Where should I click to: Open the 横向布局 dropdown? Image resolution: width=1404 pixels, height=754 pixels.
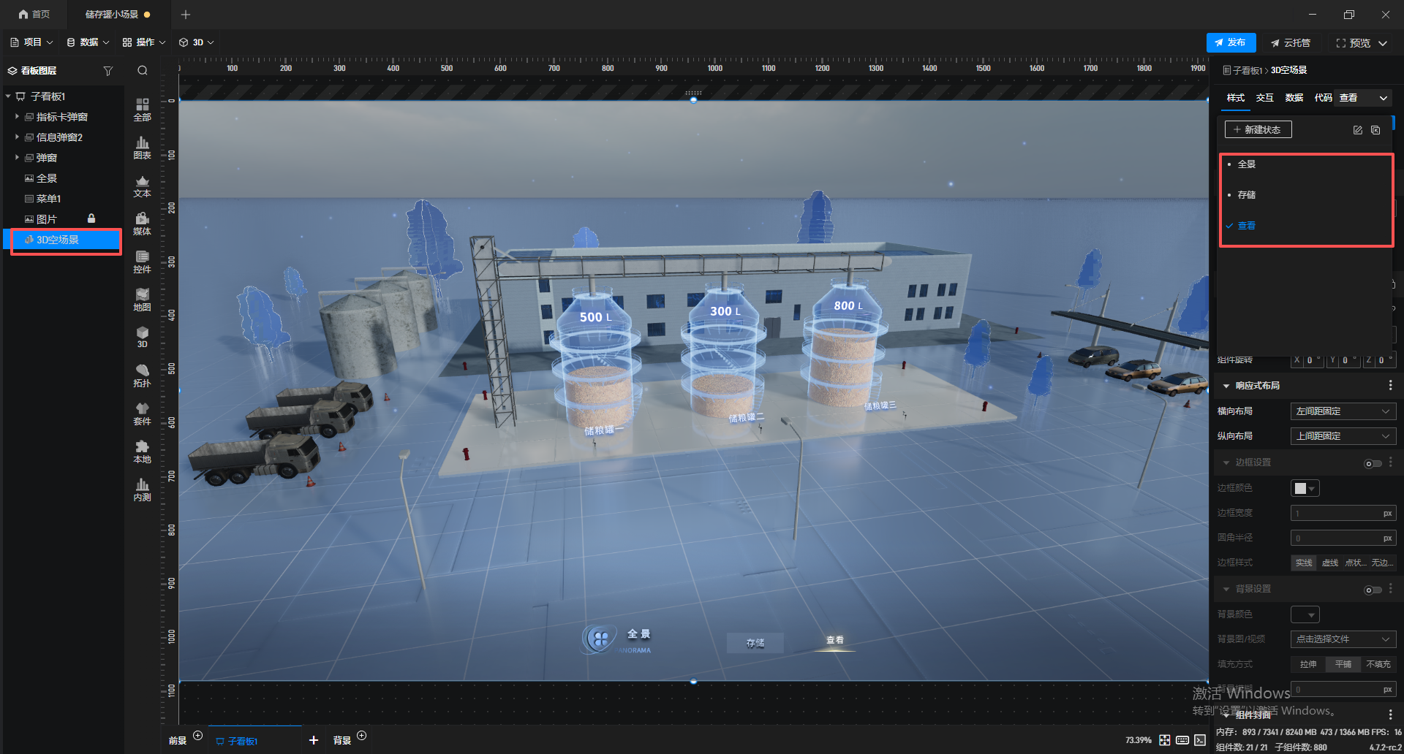[x=1343, y=411]
